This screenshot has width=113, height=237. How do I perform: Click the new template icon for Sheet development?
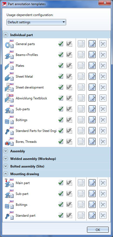pyautogui.click(x=81, y=87)
